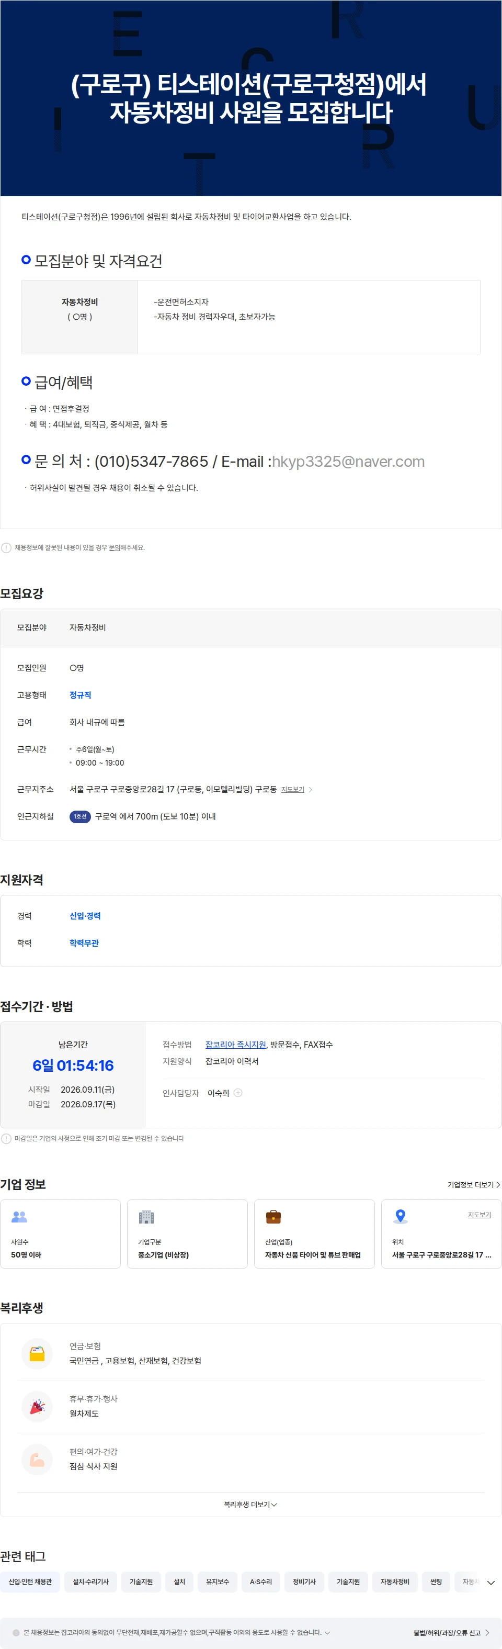Click the recruitment title banner image
This screenshot has height=1649, width=502.
click(250, 98)
